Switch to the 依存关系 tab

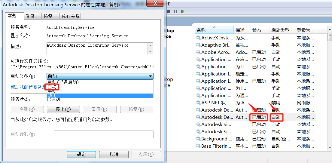[71, 16]
